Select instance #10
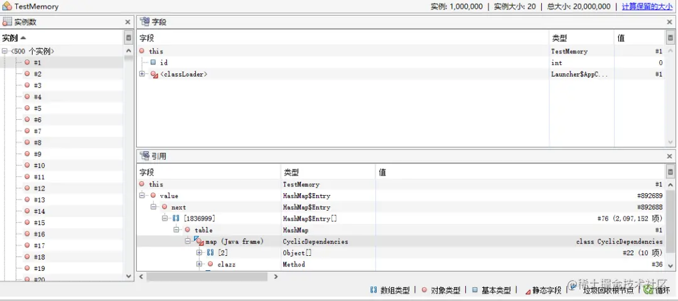The width and height of the screenshot is (678, 301). [39, 166]
